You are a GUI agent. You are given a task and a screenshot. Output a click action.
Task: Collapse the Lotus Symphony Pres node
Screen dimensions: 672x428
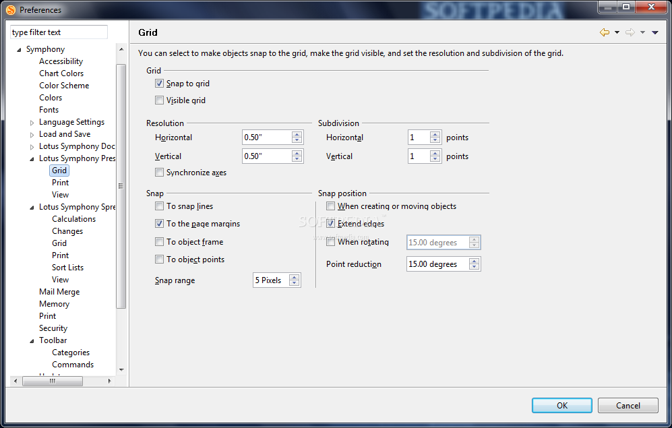point(32,159)
